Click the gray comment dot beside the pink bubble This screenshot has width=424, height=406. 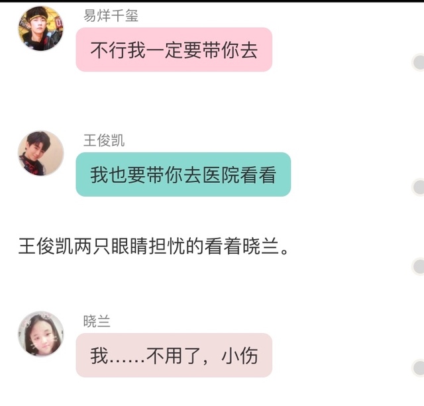(x=418, y=62)
